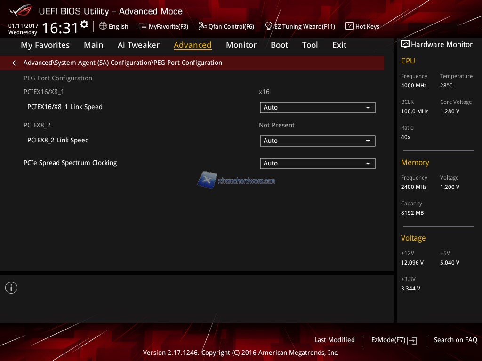Image resolution: width=482 pixels, height=361 pixels.
Task: Open PCIe Spread Spectrum Clocking dropdown
Action: (317, 164)
